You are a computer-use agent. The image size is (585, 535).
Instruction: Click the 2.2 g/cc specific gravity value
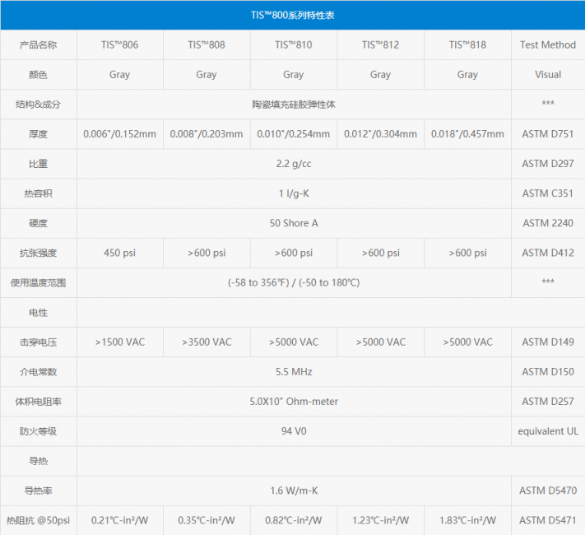click(x=294, y=164)
